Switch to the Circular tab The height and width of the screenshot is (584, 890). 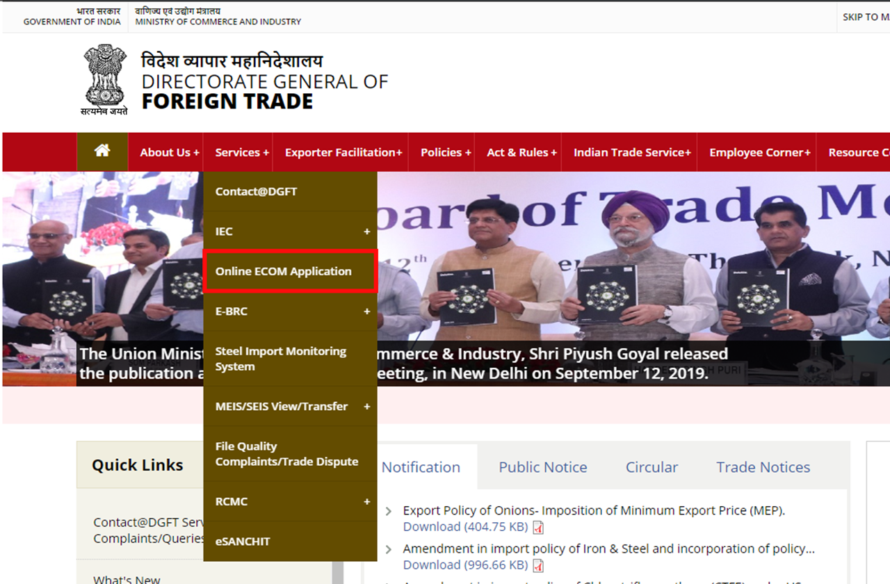(652, 467)
